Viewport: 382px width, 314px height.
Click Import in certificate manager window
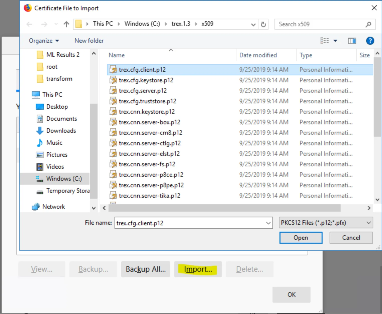(198, 269)
